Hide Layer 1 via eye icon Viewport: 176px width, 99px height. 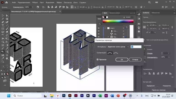(99, 28)
